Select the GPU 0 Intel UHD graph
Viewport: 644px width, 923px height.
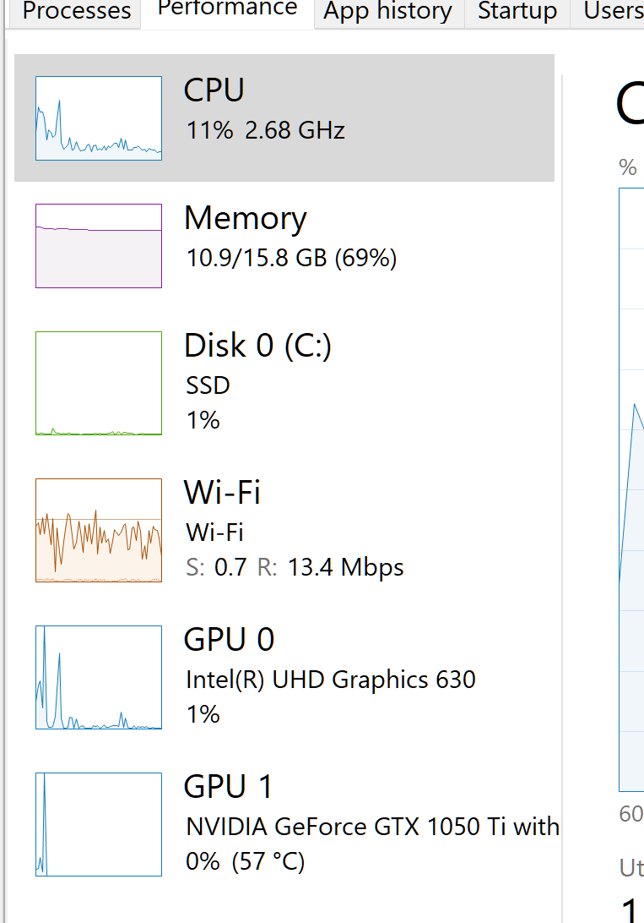click(x=98, y=676)
